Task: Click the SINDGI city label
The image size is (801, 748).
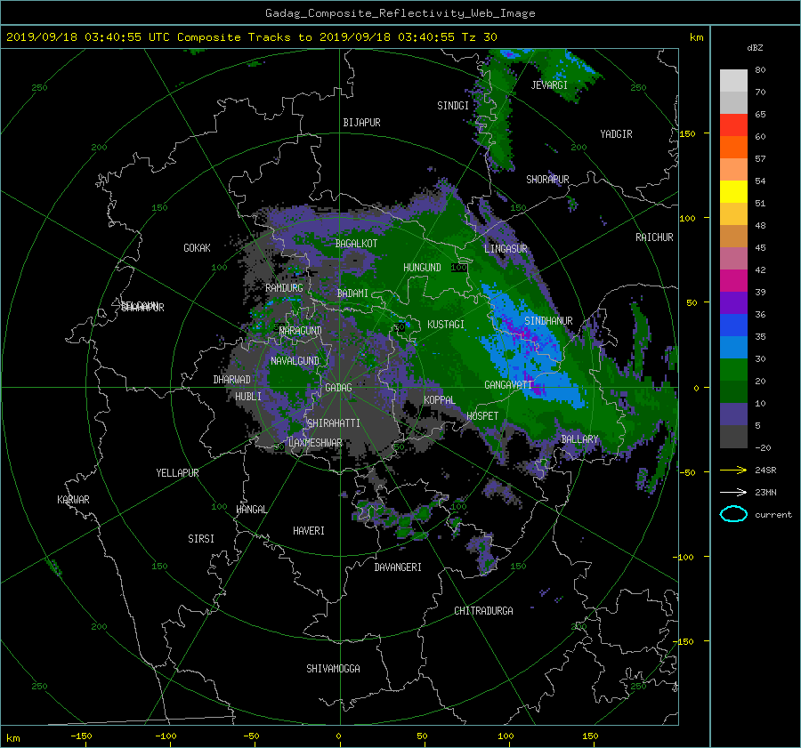Action: click(x=453, y=106)
